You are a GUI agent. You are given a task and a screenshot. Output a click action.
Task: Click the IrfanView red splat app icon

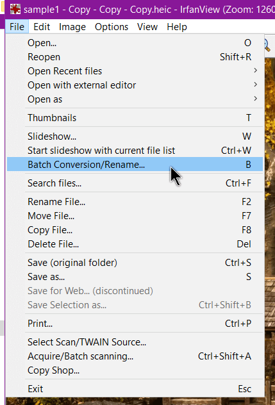click(15, 10)
